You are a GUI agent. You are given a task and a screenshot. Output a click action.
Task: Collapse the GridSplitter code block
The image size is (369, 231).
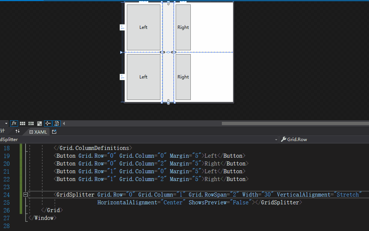point(26,194)
